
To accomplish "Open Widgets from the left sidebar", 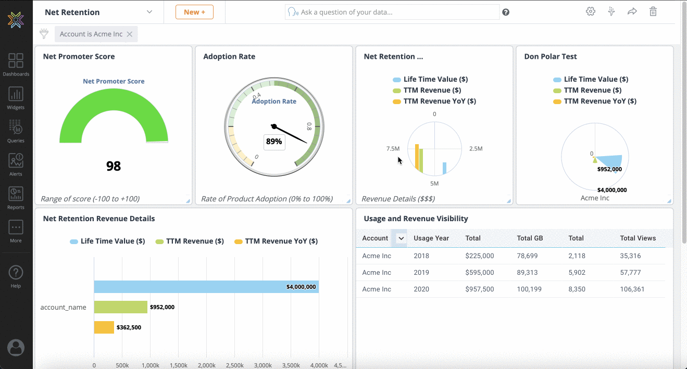I will click(16, 99).
